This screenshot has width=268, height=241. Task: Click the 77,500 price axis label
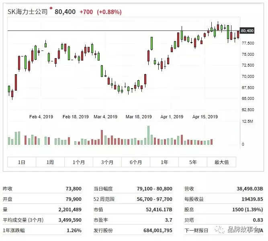coord(248,43)
